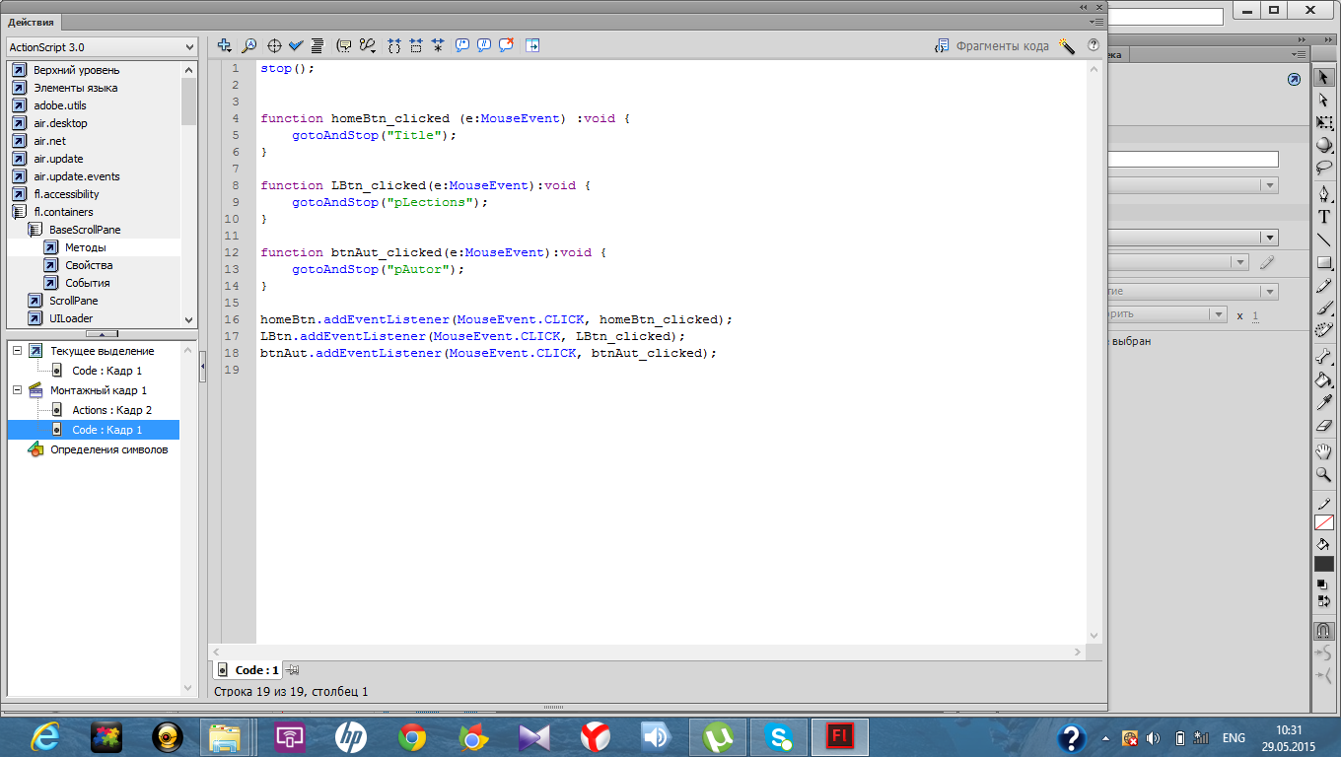
Task: Select the Selection arrow tool
Action: point(1324,76)
